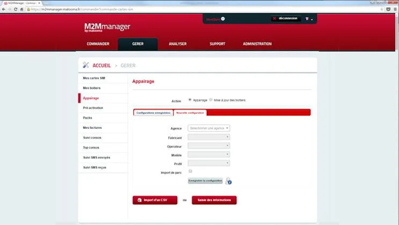Image resolution: width=399 pixels, height=225 pixels.
Task: Click the tools icon beside ACCUEIL
Action: coord(86,65)
